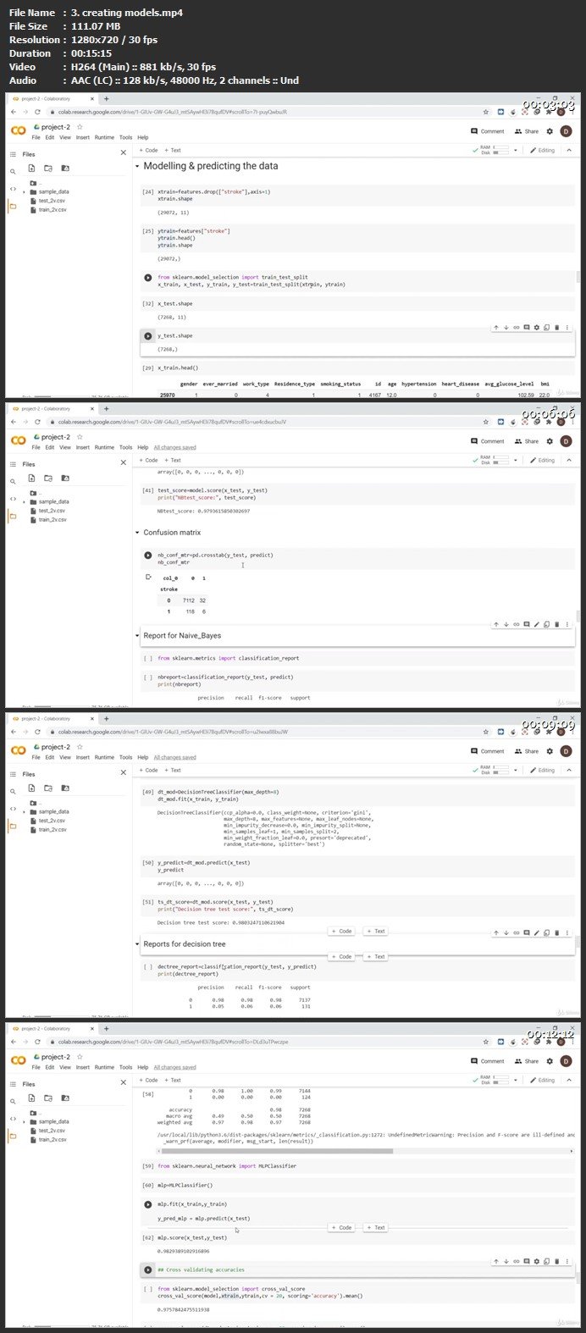The width and height of the screenshot is (586, 1333).
Task: Collapse the Confusion matrix section
Action: click(138, 533)
